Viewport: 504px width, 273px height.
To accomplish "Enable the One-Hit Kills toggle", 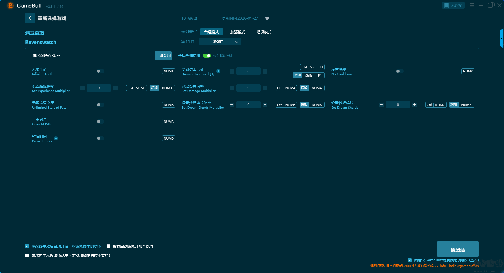I will coord(100,122).
